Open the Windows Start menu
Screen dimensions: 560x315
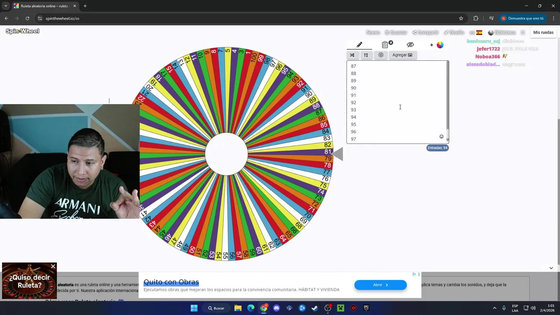coord(194,308)
